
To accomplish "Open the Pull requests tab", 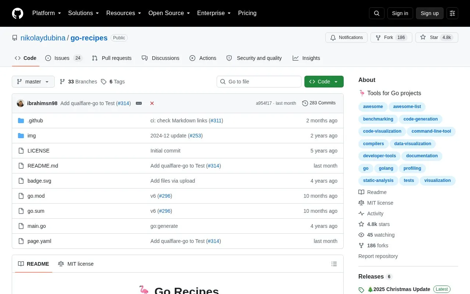I will pyautogui.click(x=112, y=58).
